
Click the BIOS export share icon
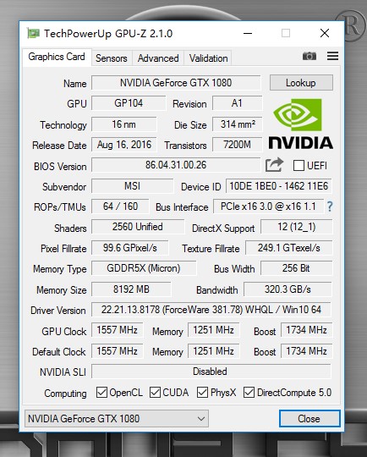(x=274, y=165)
